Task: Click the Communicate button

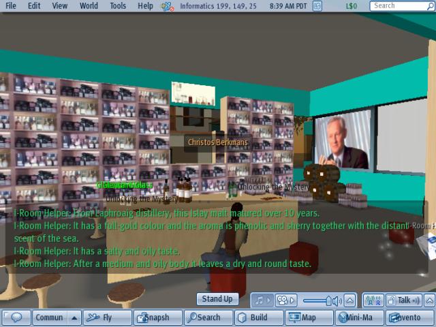Action: tap(49, 317)
